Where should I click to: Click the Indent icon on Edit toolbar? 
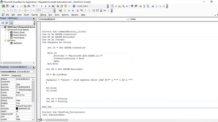click(x=132, y=6)
